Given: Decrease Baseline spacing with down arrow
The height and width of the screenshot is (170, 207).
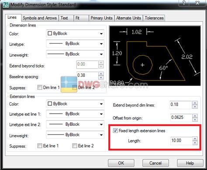Looking at the screenshot, I should point(101,77).
